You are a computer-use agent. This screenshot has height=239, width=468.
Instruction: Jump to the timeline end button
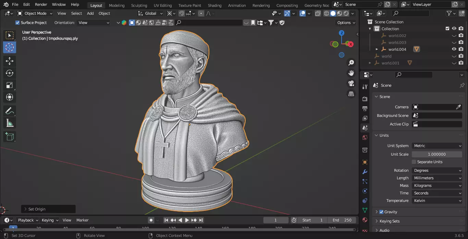[201, 220]
